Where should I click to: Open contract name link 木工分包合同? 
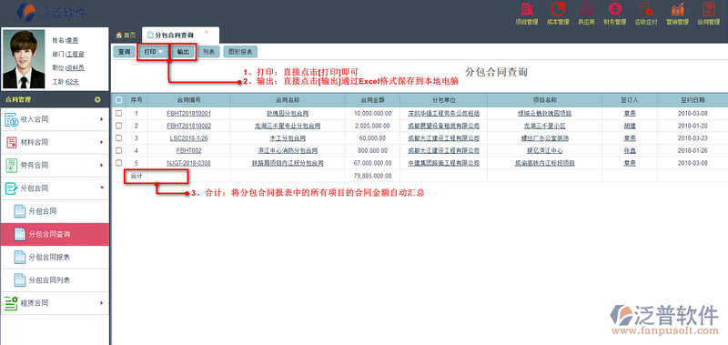click(288, 138)
